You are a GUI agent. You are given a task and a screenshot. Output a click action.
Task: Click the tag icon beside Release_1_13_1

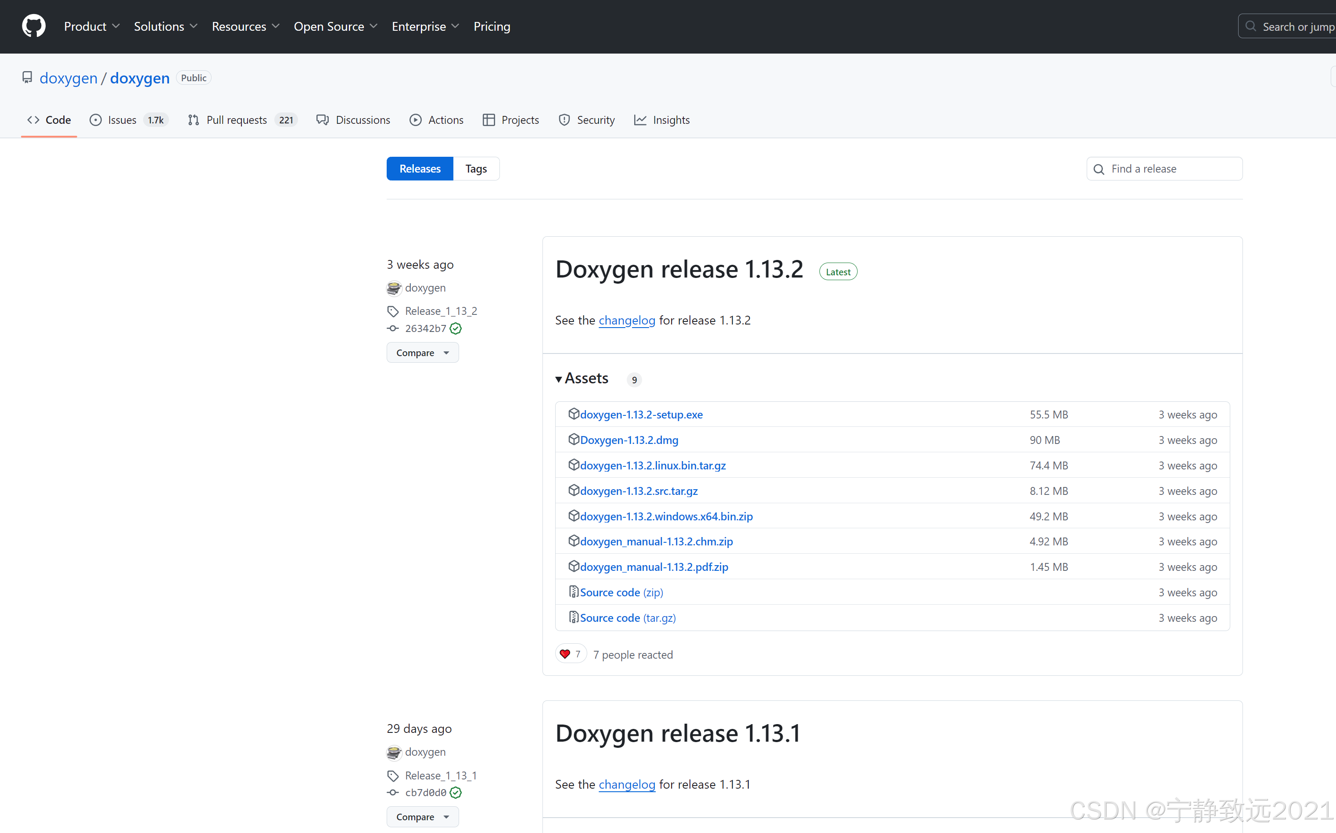point(393,776)
